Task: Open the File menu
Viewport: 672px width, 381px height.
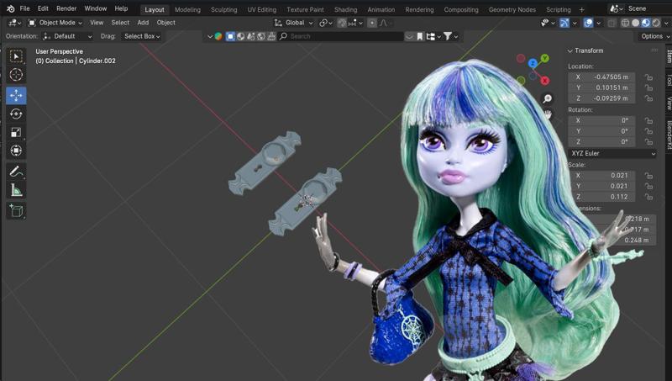Action: (25, 8)
